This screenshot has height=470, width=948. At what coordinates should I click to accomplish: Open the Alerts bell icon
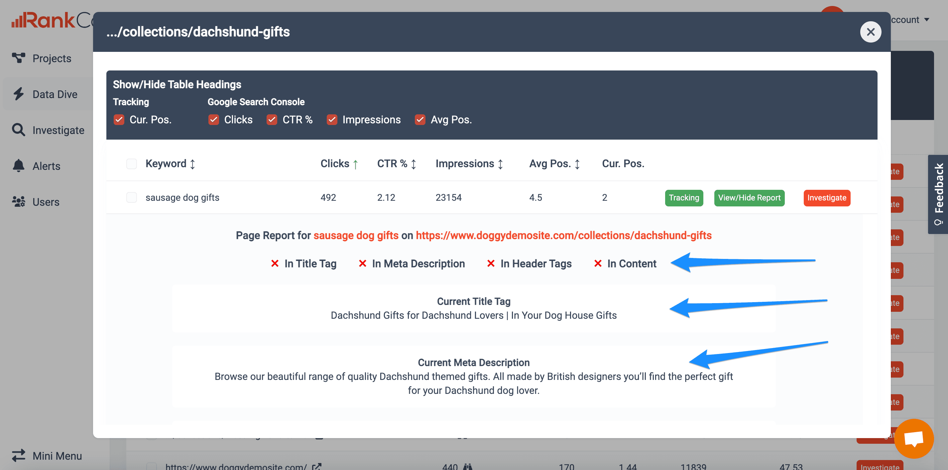click(x=18, y=166)
